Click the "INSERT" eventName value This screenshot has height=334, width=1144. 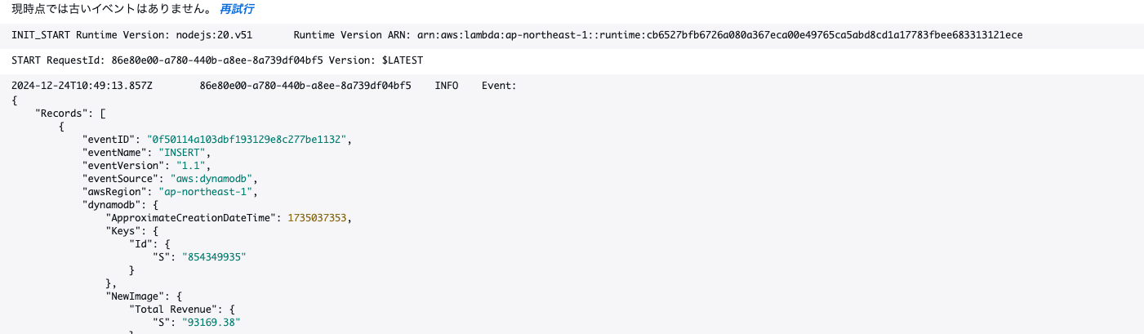[x=185, y=152]
